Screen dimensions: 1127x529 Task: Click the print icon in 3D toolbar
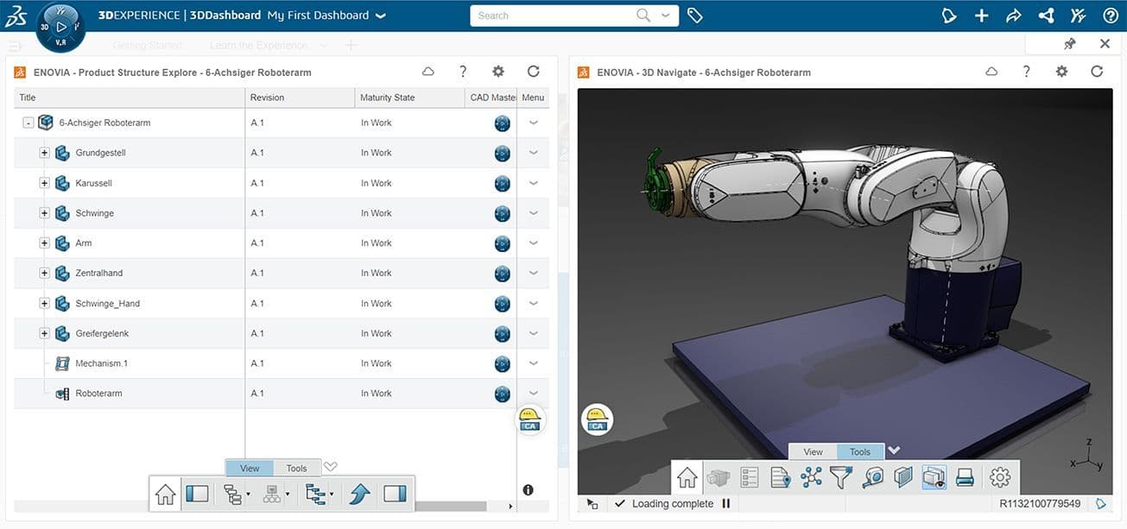pos(966,477)
